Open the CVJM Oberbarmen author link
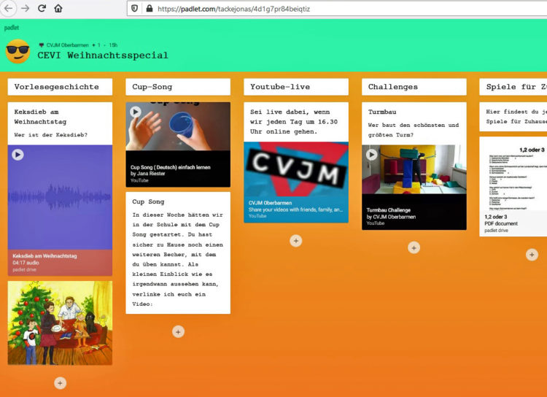Viewport: 547px width, 397px height. (x=67, y=45)
